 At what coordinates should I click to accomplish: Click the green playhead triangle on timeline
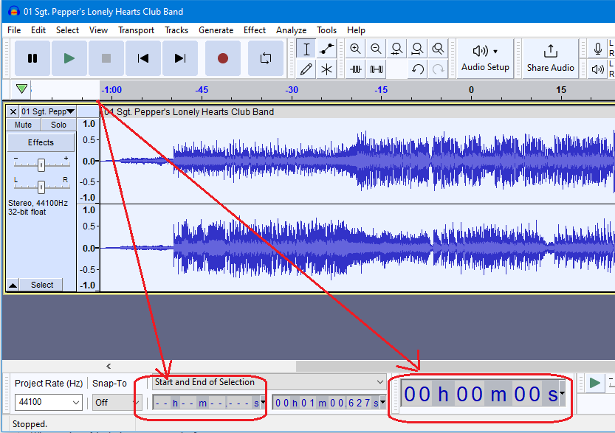(x=21, y=89)
